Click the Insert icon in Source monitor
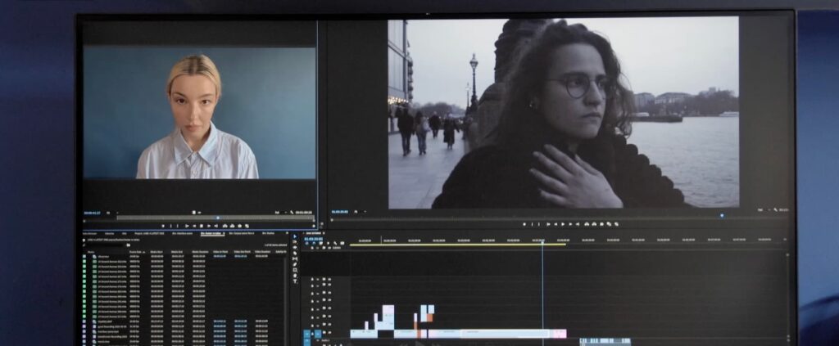 (223, 226)
